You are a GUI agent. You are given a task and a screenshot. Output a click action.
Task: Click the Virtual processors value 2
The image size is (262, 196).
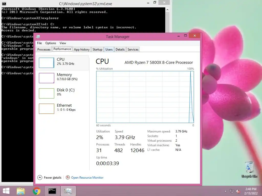(x=176, y=141)
